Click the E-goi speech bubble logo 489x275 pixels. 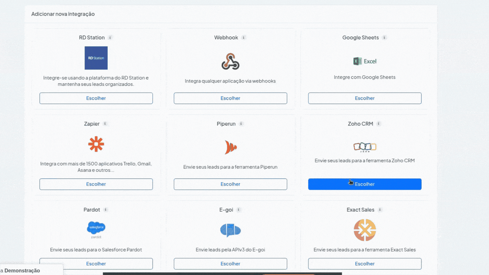230,230
